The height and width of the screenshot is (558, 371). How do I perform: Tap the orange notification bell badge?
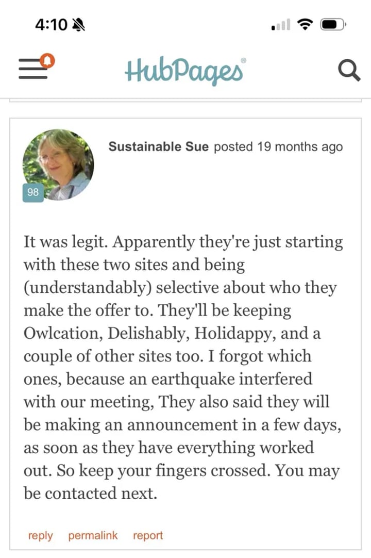[48, 60]
